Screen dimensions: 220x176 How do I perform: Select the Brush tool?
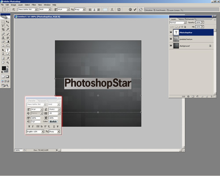(7, 34)
